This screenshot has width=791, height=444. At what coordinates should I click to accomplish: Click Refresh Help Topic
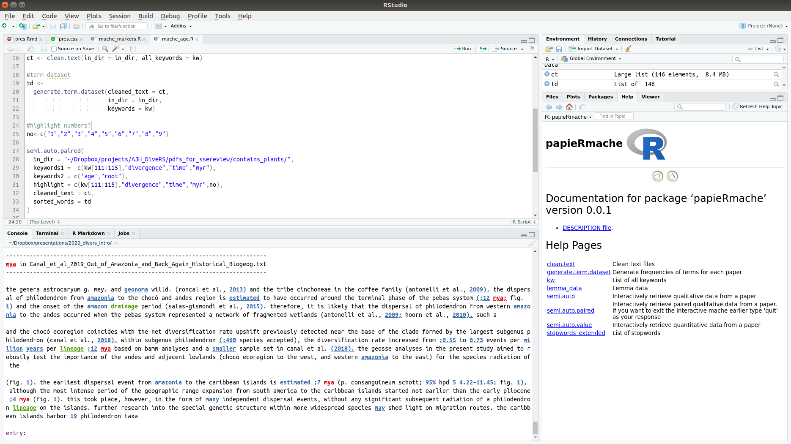[758, 107]
